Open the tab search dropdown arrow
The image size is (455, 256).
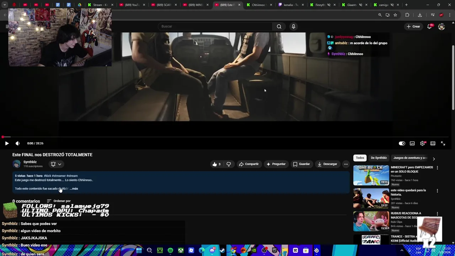(5, 5)
